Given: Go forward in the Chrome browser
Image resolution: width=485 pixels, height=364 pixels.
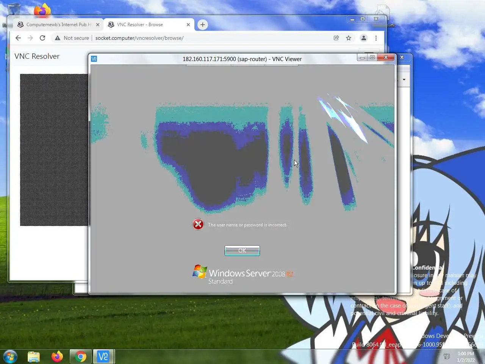Looking at the screenshot, I should (30, 38).
